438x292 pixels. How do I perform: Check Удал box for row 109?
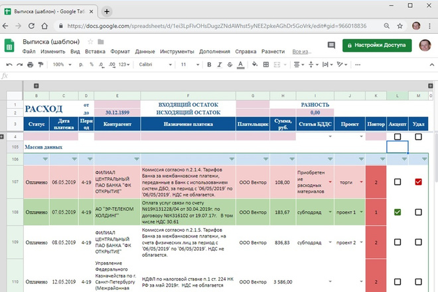click(x=418, y=242)
